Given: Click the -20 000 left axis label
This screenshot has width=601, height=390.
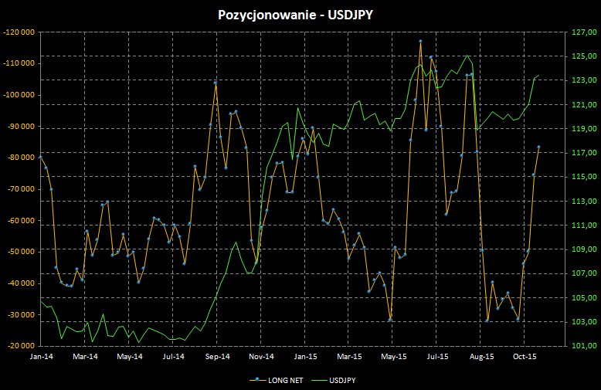Looking at the screenshot, I should coord(20,346).
